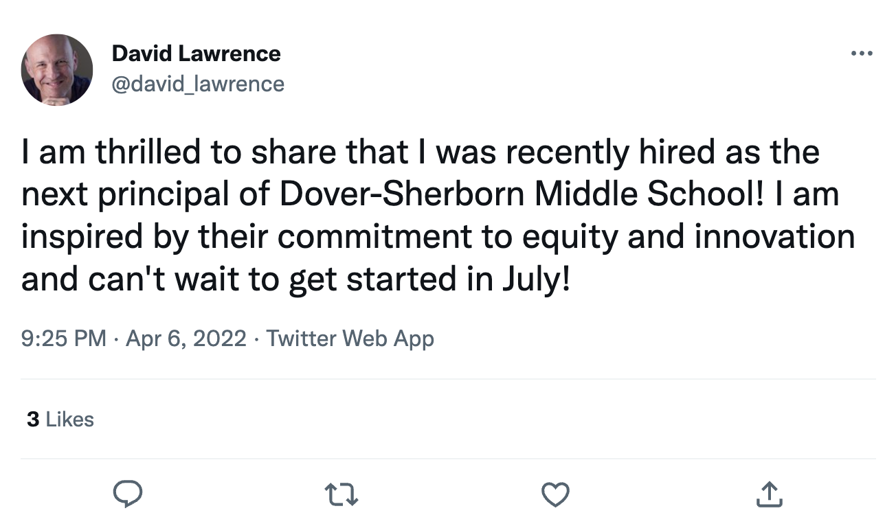Click David Lawrence's profile avatar photo
Screen dimensions: 896x526
57,69
